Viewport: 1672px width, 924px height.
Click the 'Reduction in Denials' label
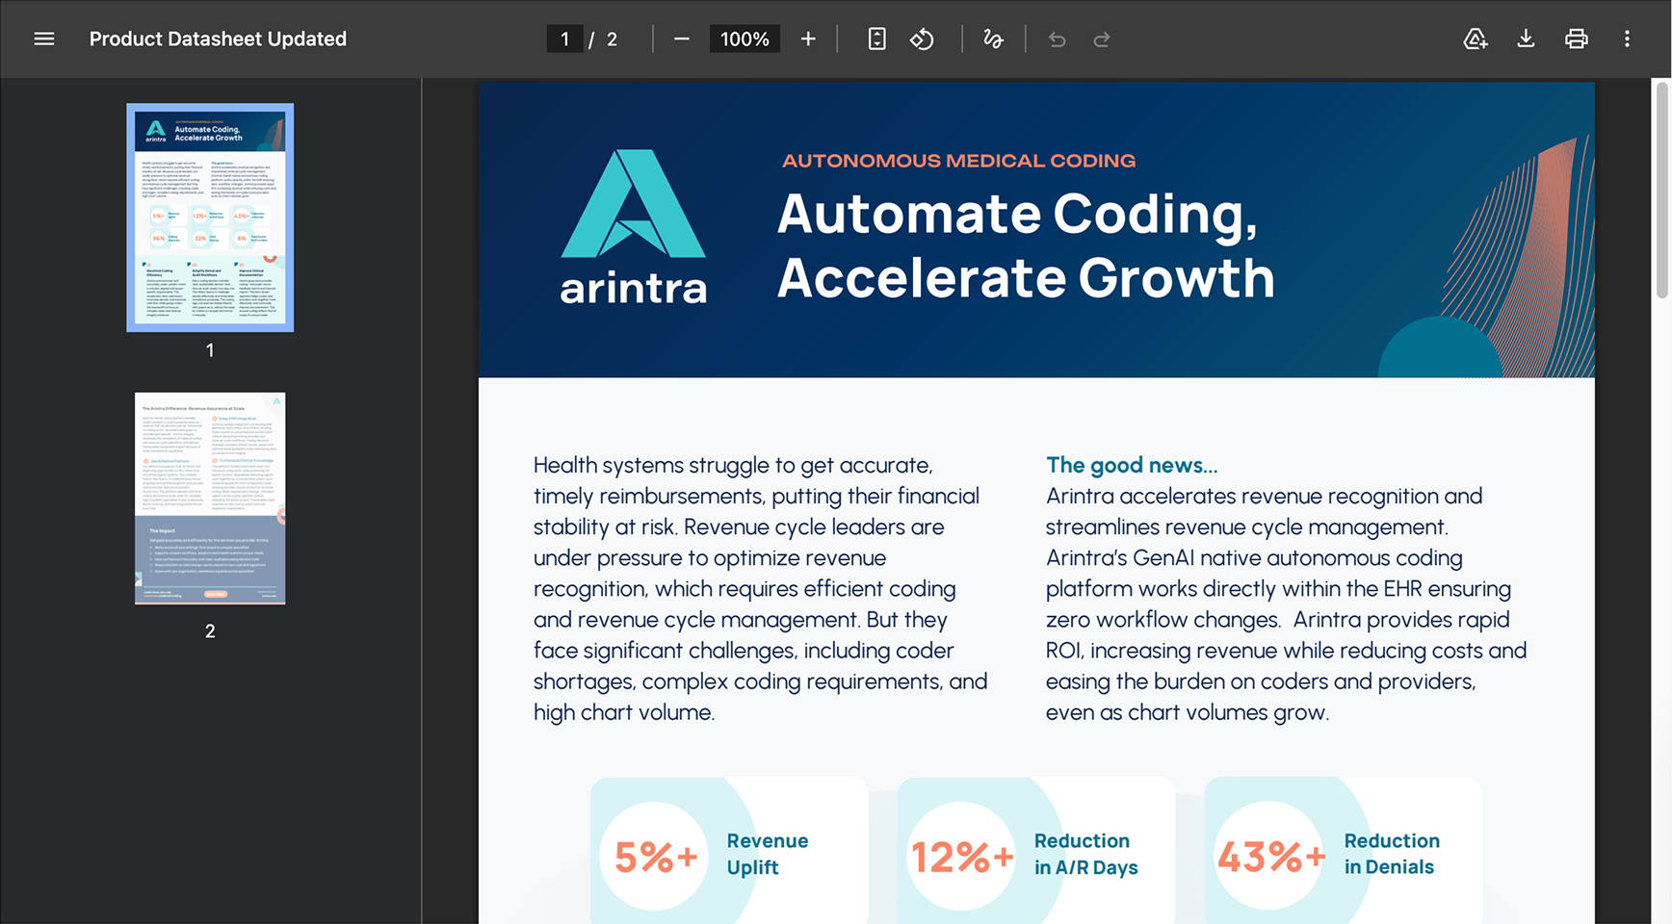coord(1392,854)
